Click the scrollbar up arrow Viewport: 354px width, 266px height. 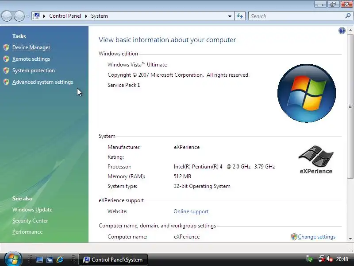(350, 30)
